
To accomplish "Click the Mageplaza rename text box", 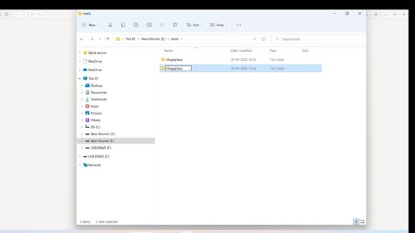I will (178, 69).
